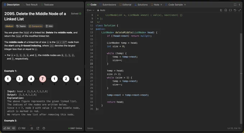Maximize the editor with the expand arrows icon
This screenshot has height=133, width=244.
(x=240, y=10)
